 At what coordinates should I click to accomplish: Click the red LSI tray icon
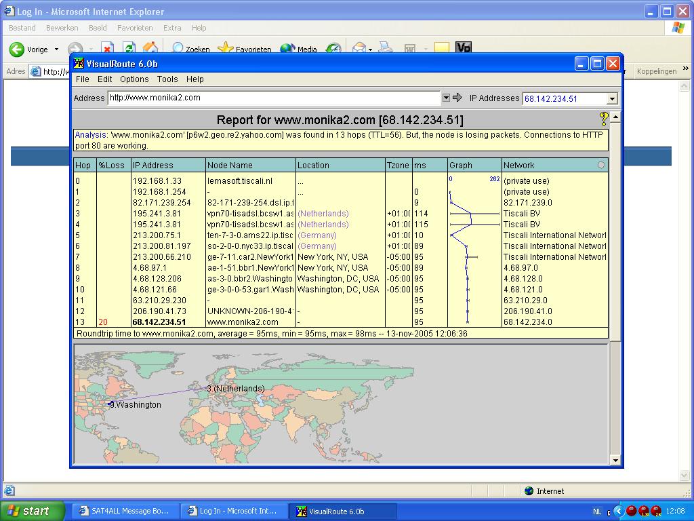coord(645,512)
